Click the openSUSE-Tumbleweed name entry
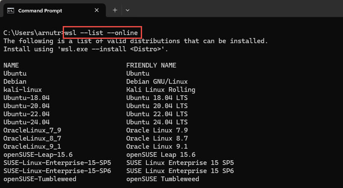Screen dimensions: 343x188 coord(40,179)
